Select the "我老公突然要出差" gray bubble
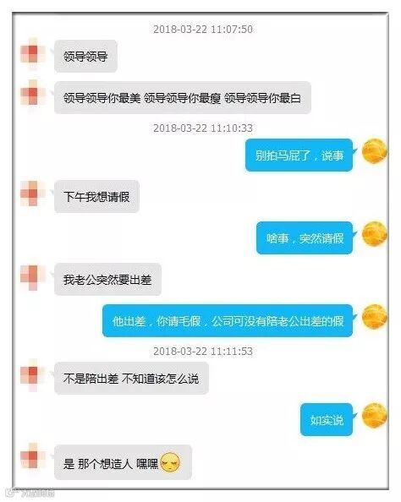The height and width of the screenshot is (502, 401). pyautogui.click(x=107, y=279)
